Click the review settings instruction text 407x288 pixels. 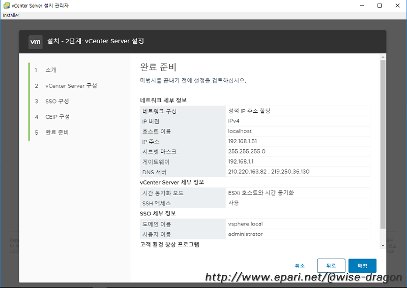[193, 80]
